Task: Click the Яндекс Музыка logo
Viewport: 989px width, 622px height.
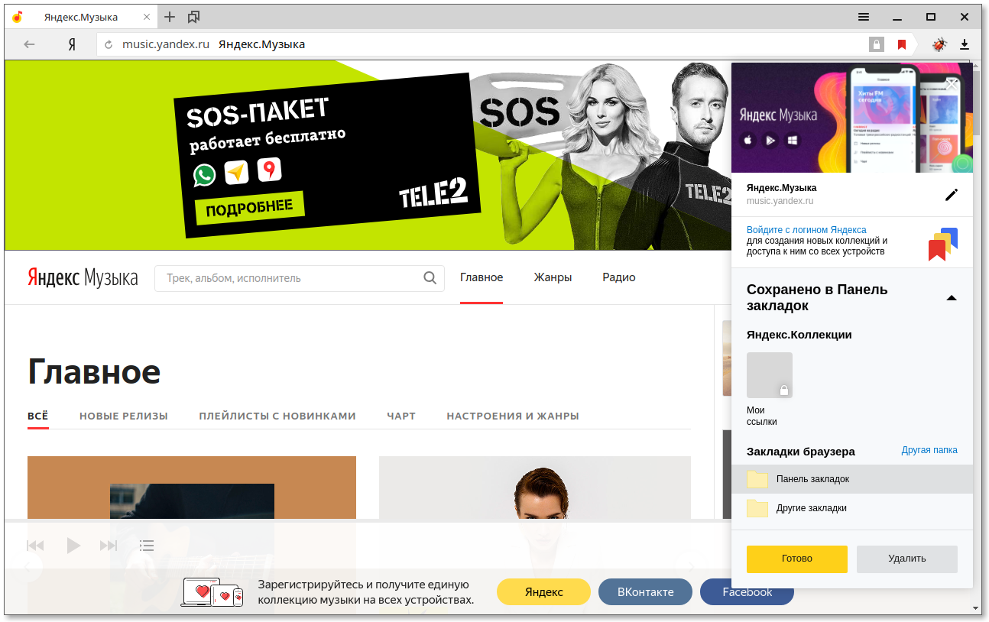Action: point(83,277)
